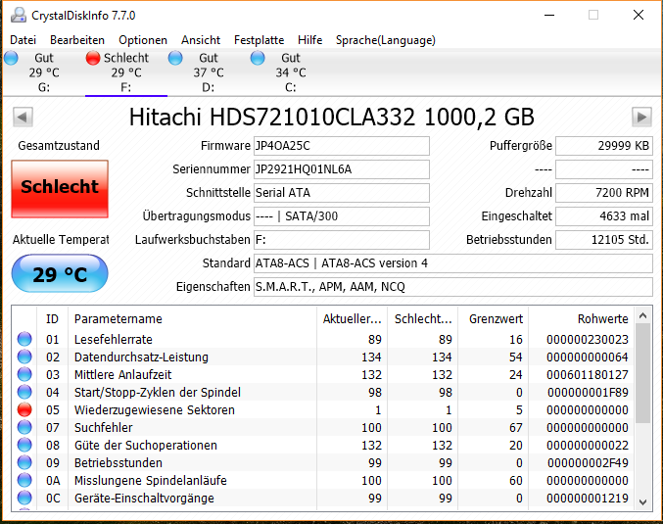The height and width of the screenshot is (524, 663).
Task: Click the SMART list scrollbar thumb
Action: point(643,373)
